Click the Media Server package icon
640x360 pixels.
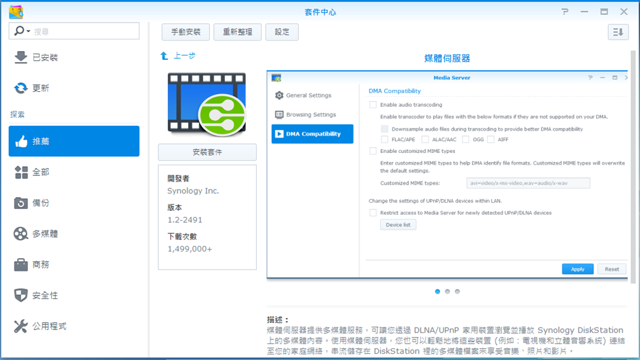207,104
